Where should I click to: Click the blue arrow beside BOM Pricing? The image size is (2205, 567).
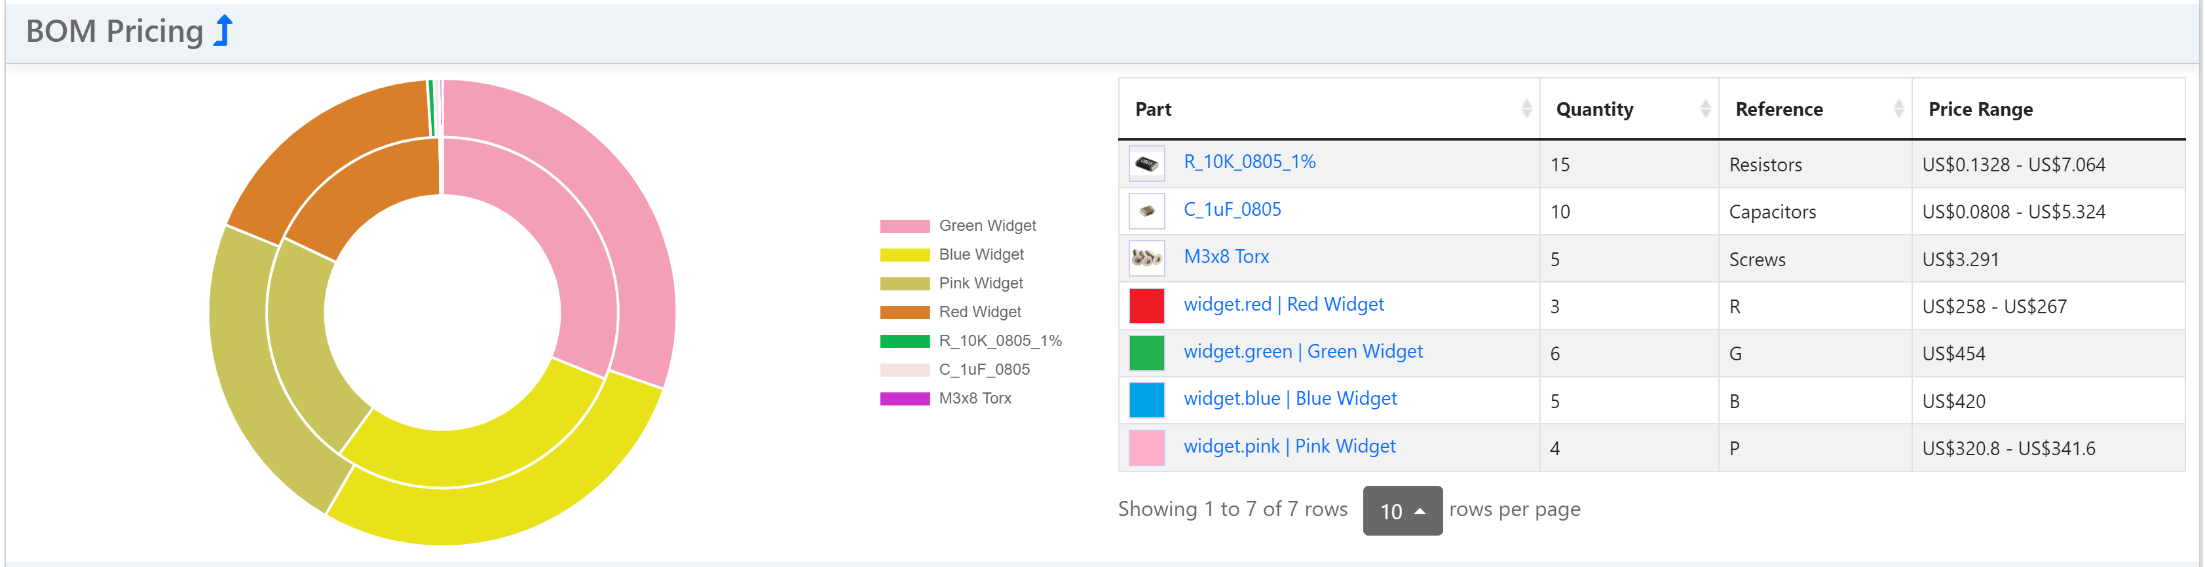(223, 31)
